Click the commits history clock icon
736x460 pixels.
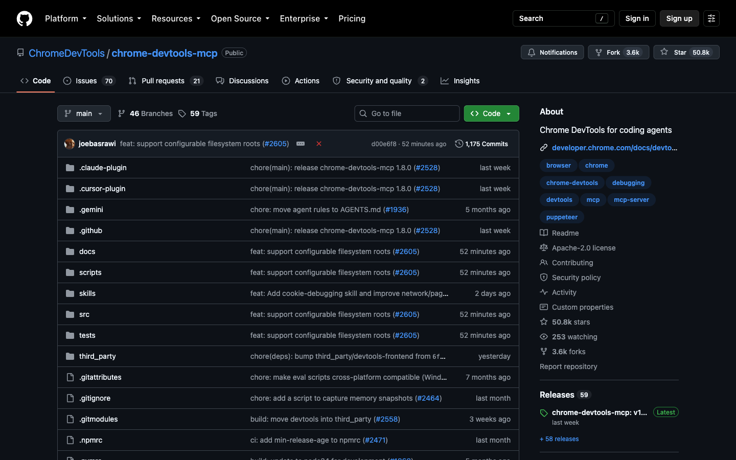click(x=459, y=144)
